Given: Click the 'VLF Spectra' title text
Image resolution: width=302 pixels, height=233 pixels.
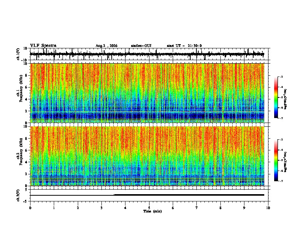Looking at the screenshot, I should click(x=43, y=46).
